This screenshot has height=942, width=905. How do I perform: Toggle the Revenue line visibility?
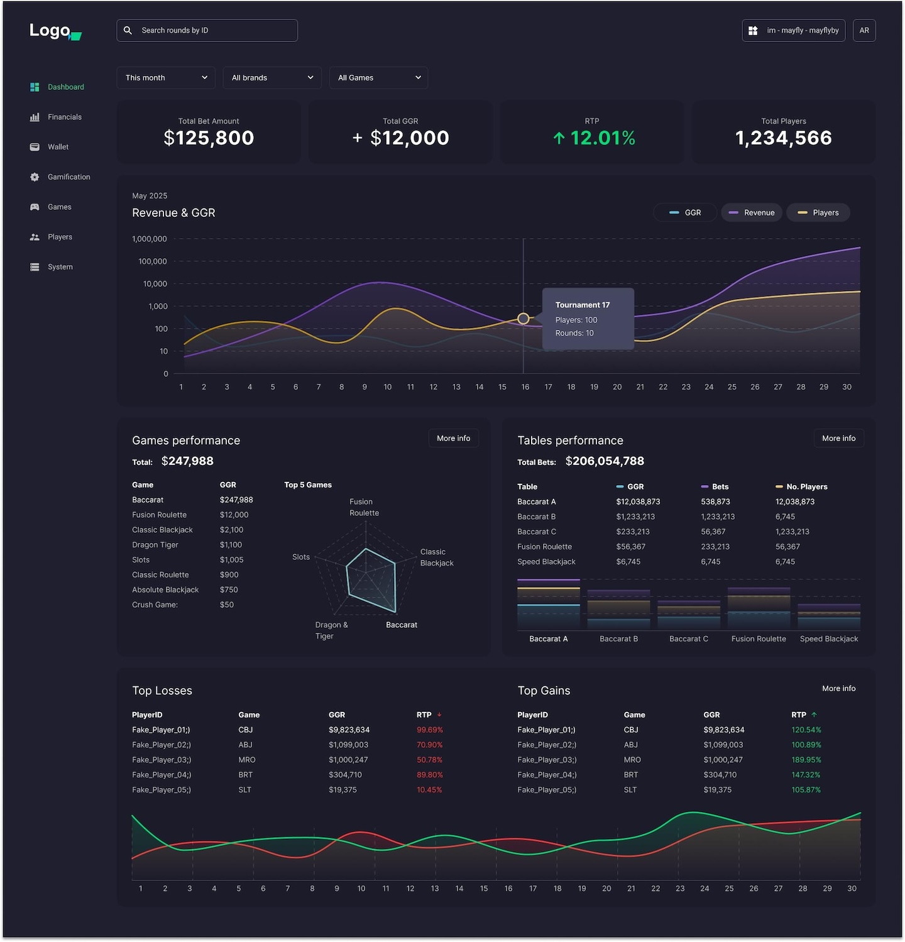752,212
